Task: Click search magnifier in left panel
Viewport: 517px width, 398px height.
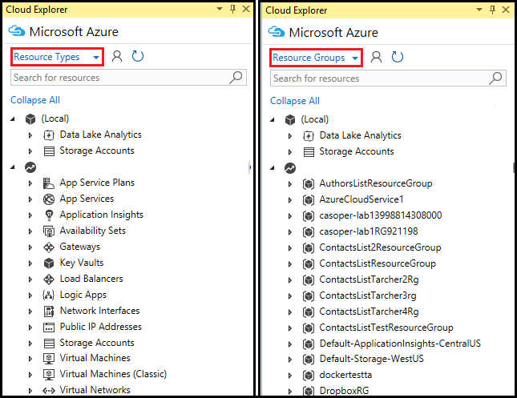Action: [x=236, y=78]
